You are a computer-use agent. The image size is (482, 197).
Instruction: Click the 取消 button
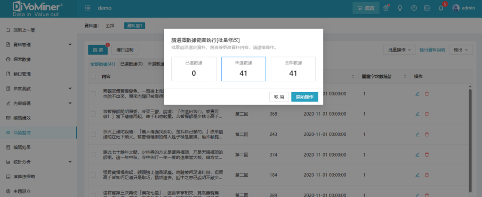tap(279, 96)
